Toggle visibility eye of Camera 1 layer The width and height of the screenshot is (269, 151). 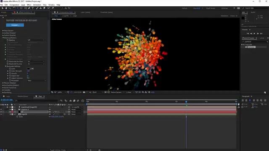[x=1, y=109]
